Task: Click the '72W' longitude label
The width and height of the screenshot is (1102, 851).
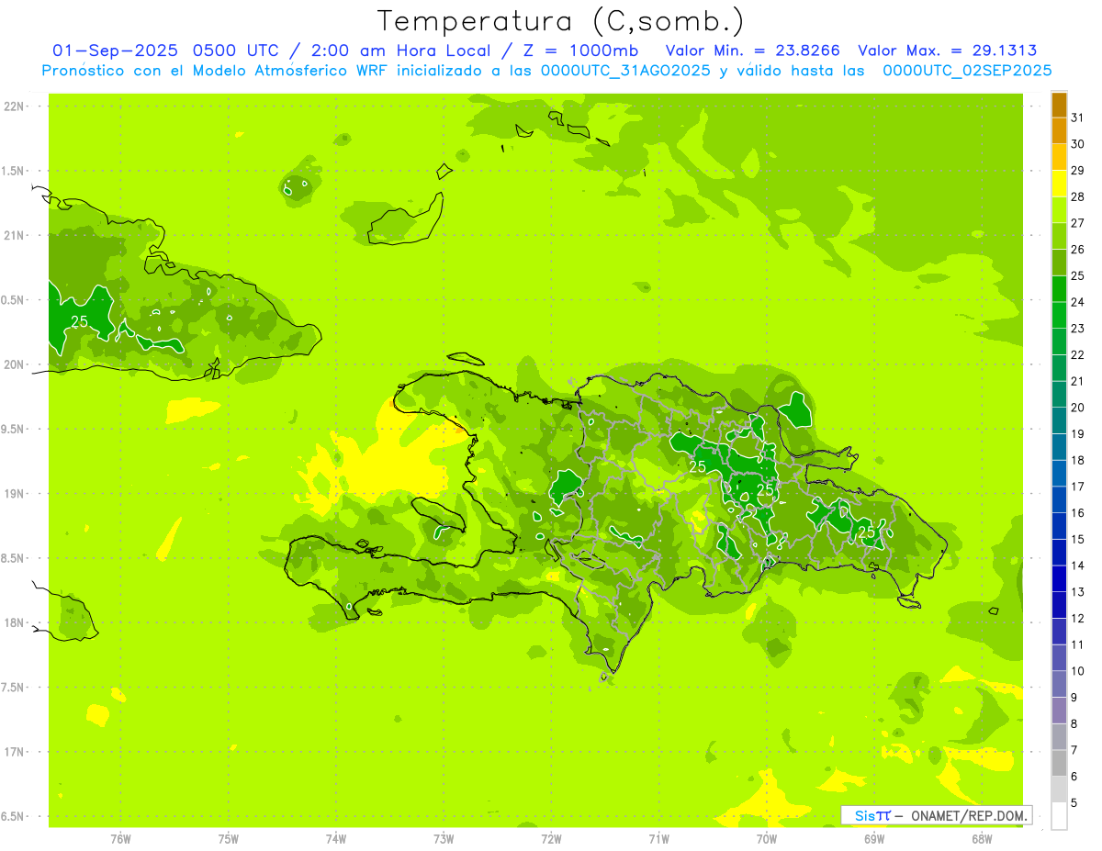Action: [x=551, y=839]
